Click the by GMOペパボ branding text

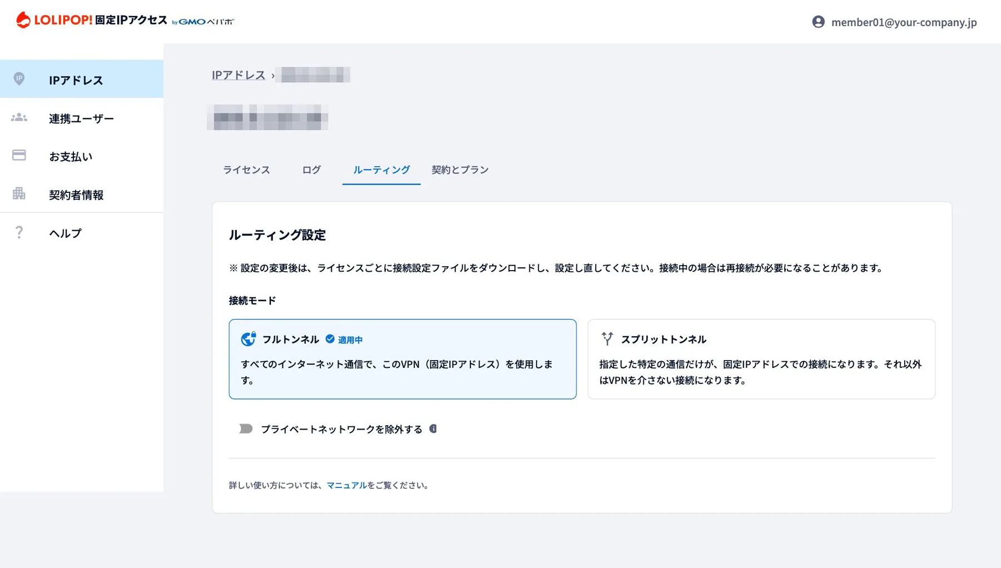(x=203, y=22)
